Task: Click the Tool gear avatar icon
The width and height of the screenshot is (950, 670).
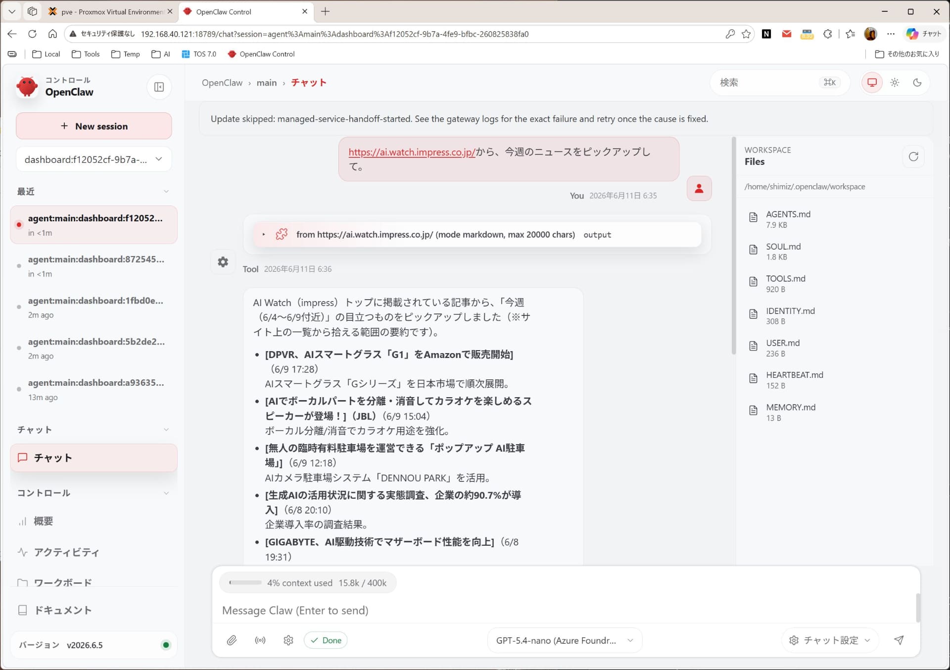Action: pos(223,262)
